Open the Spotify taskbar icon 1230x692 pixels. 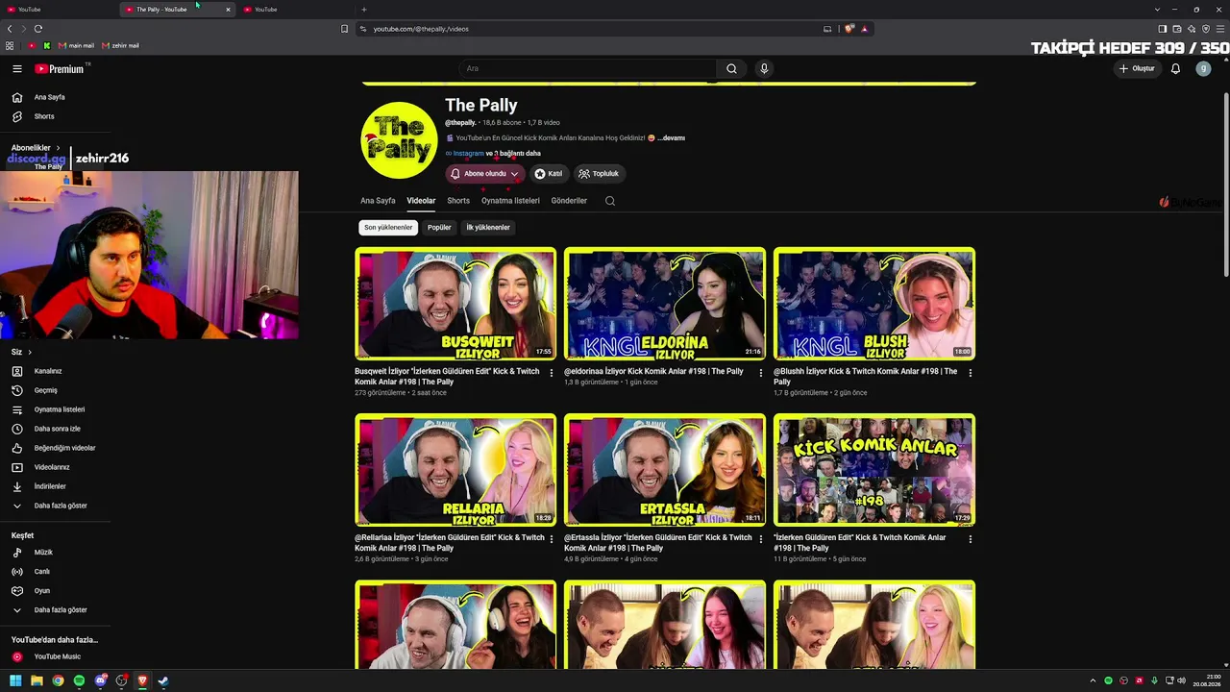pos(79,680)
